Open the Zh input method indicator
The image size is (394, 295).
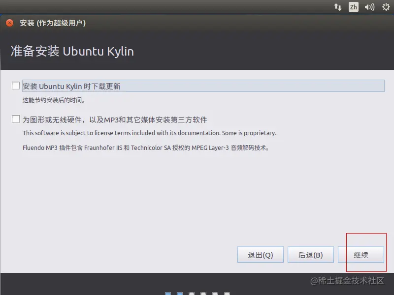click(353, 7)
